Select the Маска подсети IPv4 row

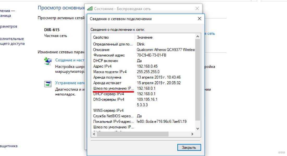(x=110, y=72)
